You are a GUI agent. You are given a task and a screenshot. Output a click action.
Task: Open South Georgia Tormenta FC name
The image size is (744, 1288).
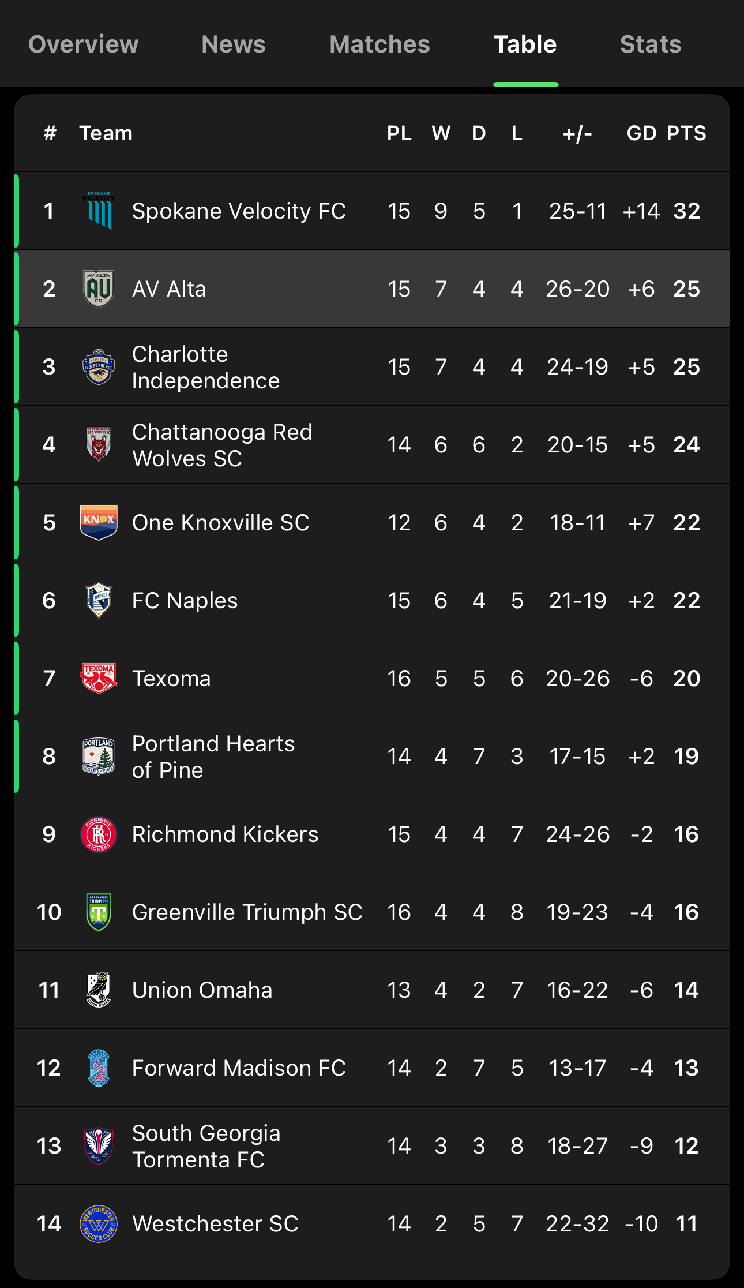click(206, 1146)
